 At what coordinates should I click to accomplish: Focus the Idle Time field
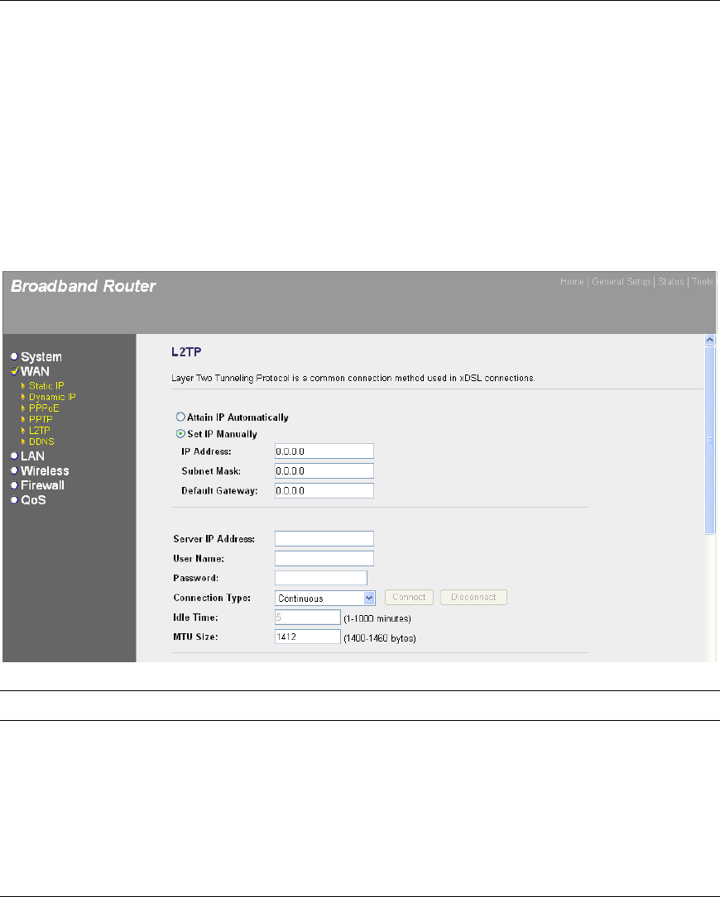308,618
